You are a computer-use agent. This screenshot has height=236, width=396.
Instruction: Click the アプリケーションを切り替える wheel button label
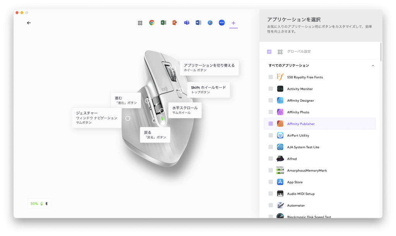coord(209,67)
